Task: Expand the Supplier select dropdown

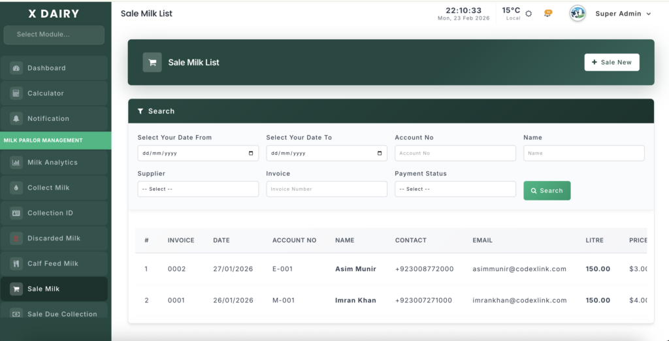Action: coord(198,189)
